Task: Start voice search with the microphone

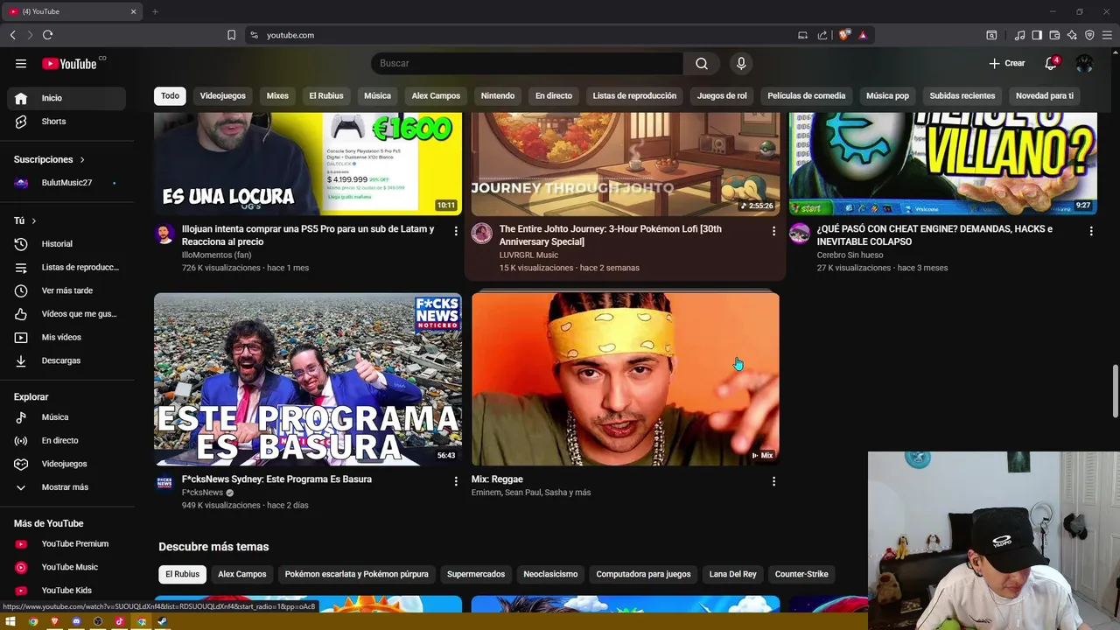Action: click(741, 63)
